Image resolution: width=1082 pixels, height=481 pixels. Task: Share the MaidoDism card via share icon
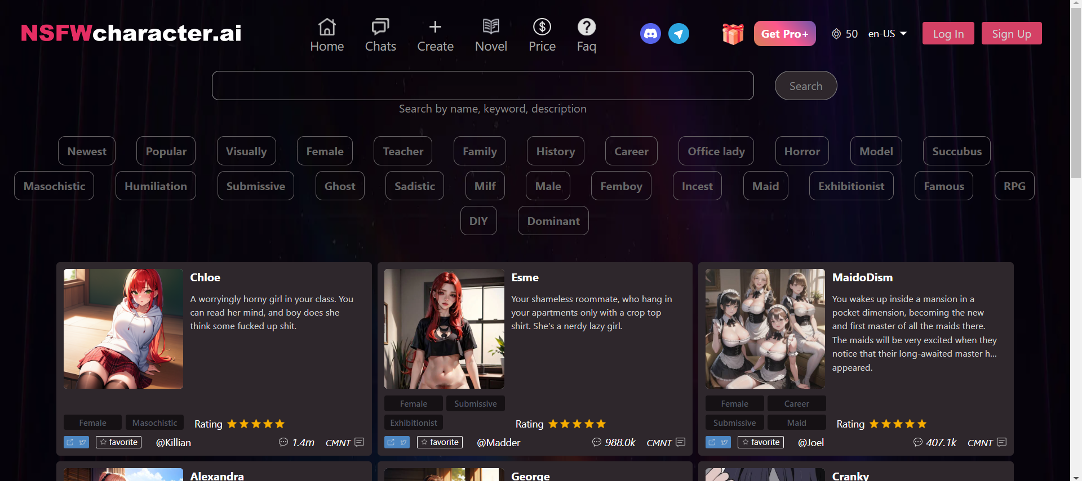[x=712, y=442]
